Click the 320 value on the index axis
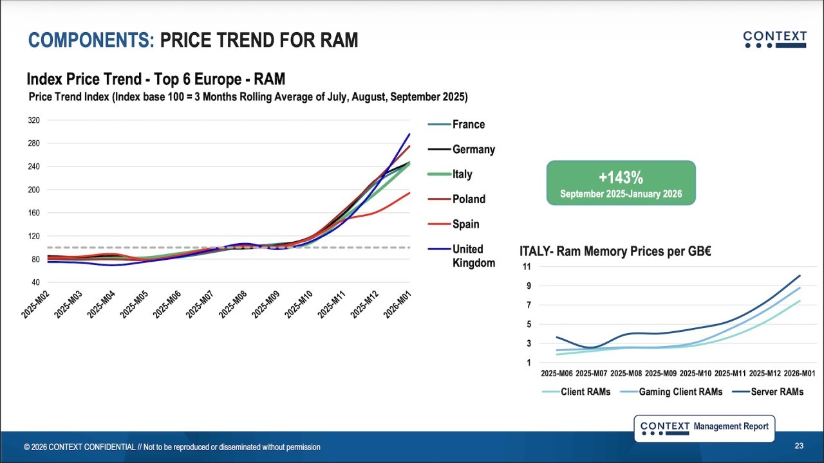Screen dimensions: 824x463 (33, 120)
